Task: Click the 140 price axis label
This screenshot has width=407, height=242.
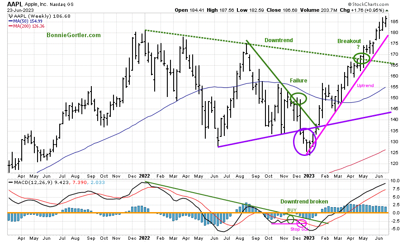Action: (x=394, y=120)
